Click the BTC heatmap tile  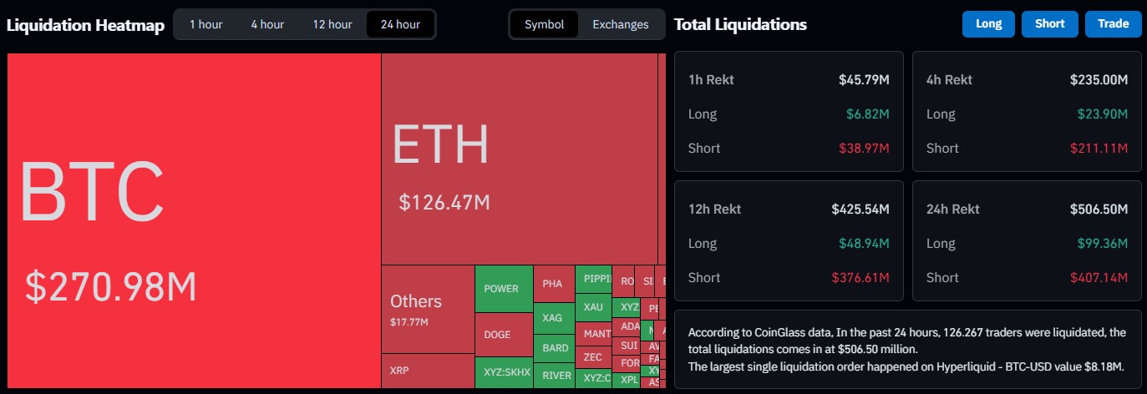point(194,220)
